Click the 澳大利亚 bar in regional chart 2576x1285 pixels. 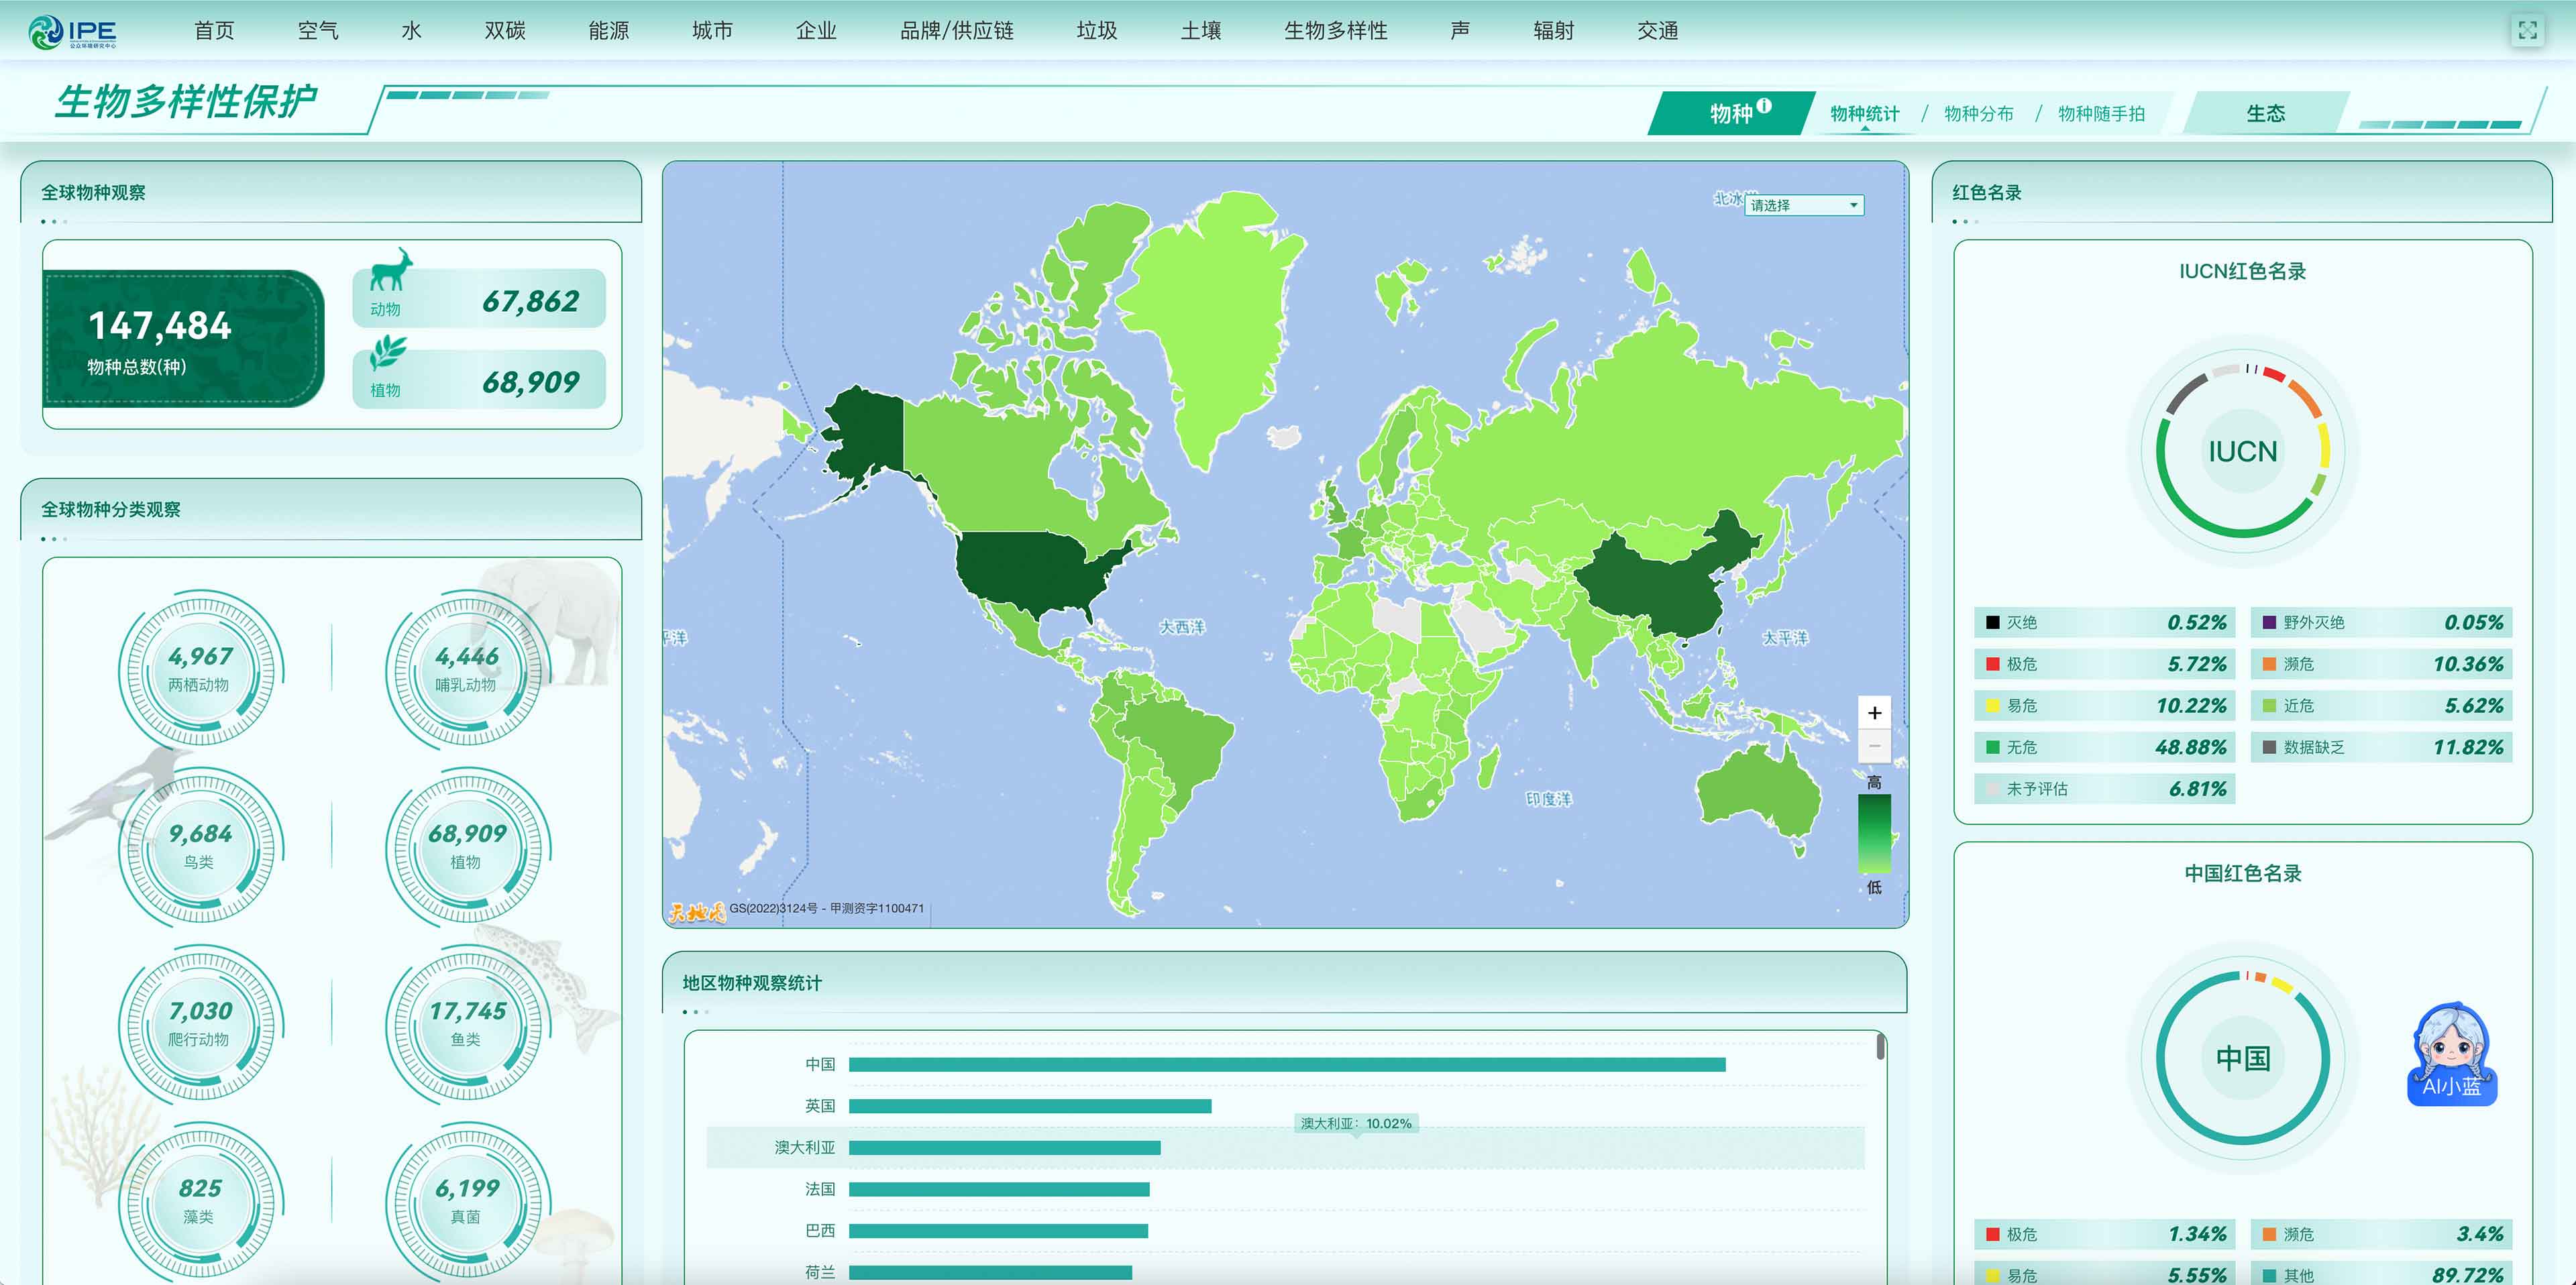pyautogui.click(x=1004, y=1148)
